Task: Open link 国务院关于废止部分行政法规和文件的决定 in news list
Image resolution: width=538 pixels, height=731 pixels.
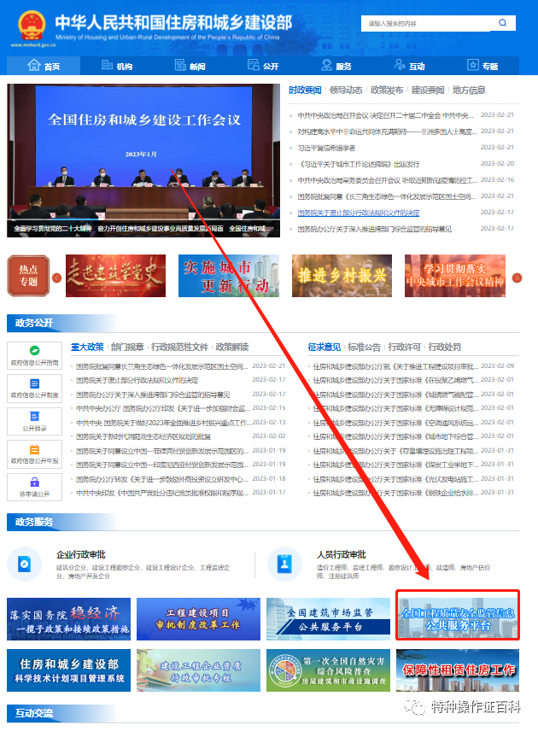Action: (x=359, y=213)
